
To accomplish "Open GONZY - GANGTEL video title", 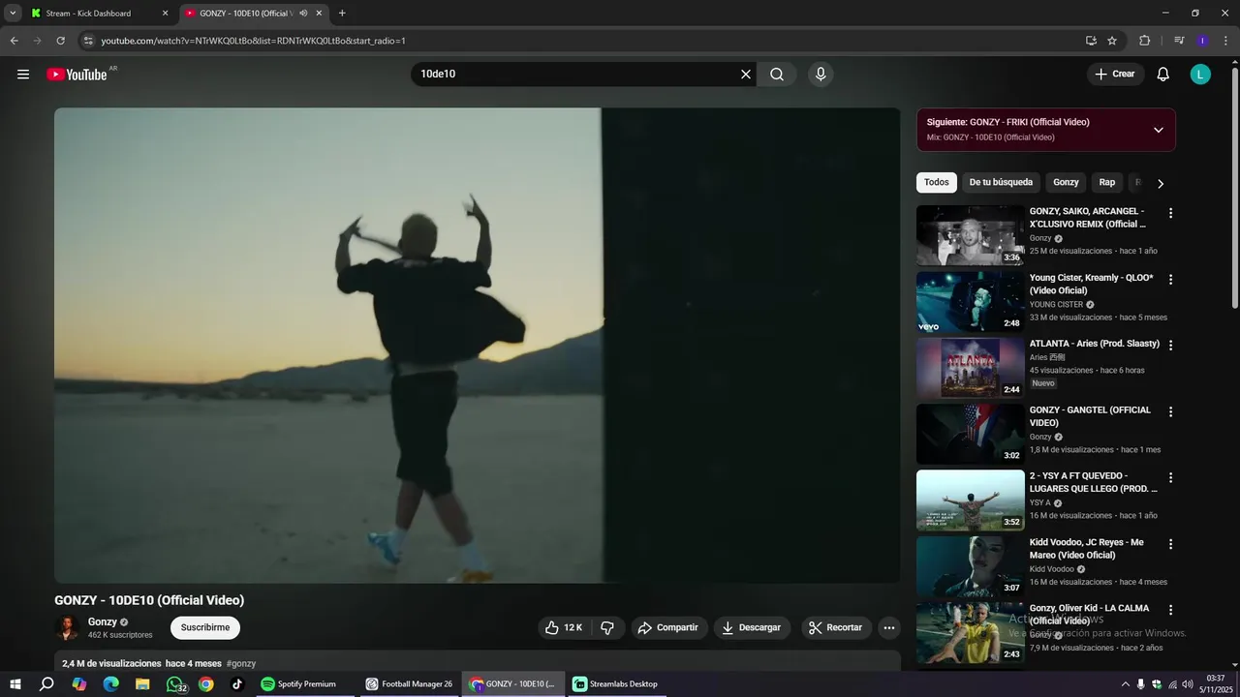I will tap(1090, 416).
